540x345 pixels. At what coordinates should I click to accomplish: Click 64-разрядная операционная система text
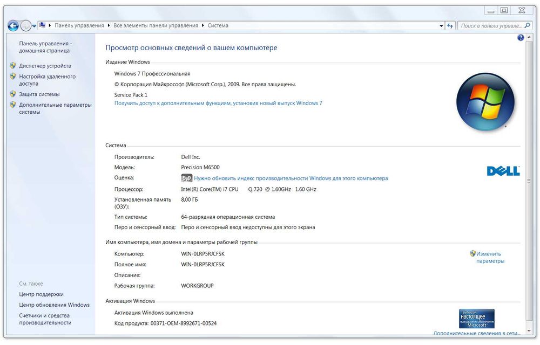(228, 217)
